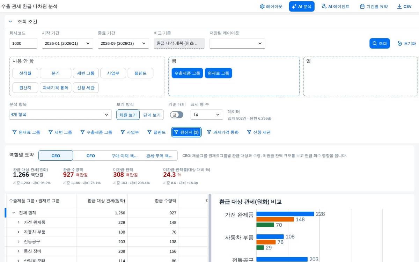Click the blue 108 bar for 자동차 부품
419x262 pixels.
pyautogui.click(x=270, y=236)
